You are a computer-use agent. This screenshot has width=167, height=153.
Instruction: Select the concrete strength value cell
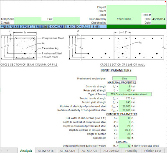pos(125,87)
